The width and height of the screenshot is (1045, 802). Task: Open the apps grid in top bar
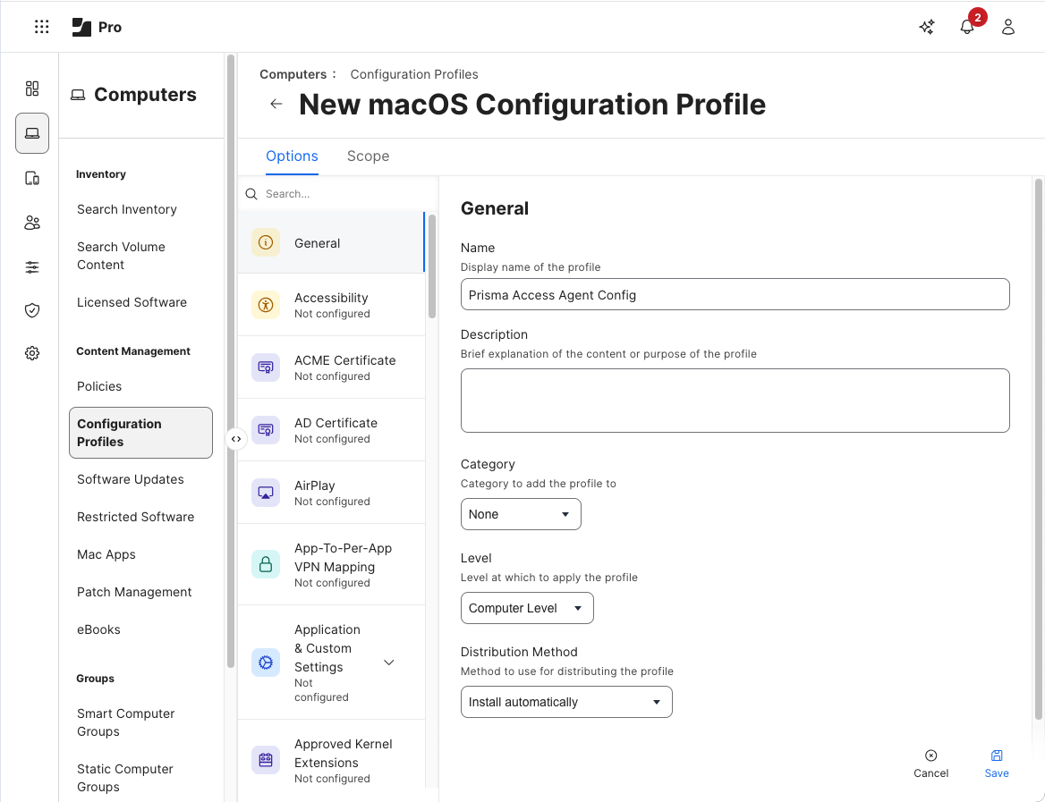pos(41,26)
